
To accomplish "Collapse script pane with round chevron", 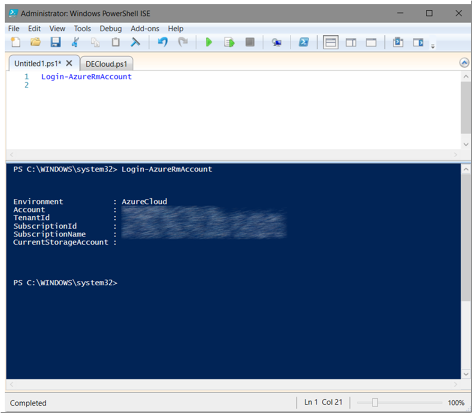I will tap(464, 63).
